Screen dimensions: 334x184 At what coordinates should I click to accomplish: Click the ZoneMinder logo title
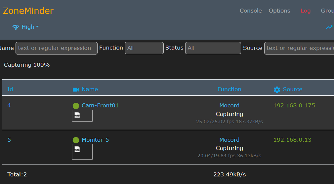pyautogui.click(x=28, y=11)
